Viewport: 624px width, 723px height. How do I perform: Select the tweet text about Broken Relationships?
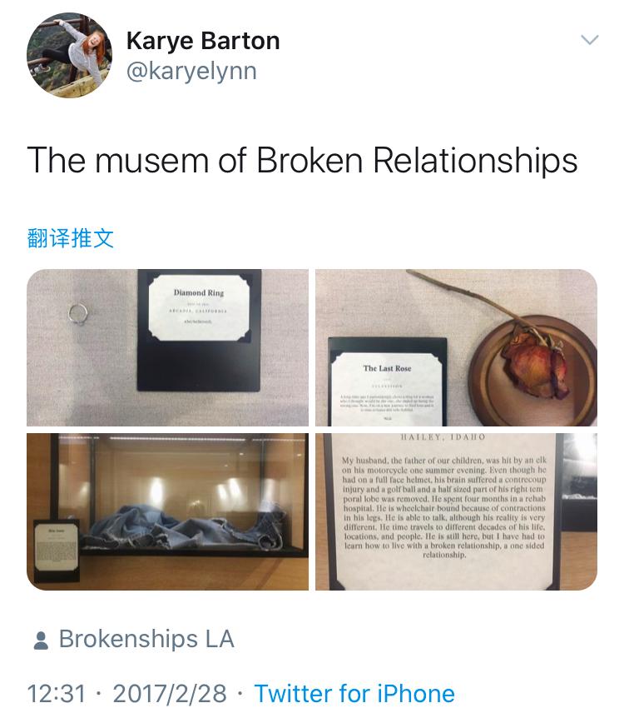(x=302, y=161)
